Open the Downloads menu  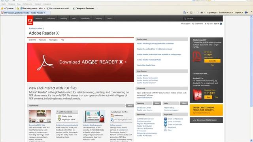tap(85, 19)
